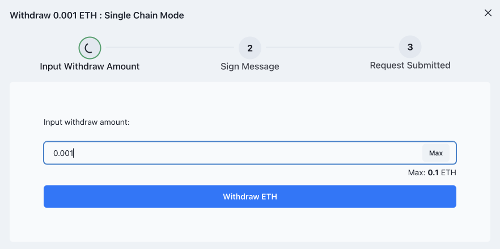Image resolution: width=500 pixels, height=249 pixels.
Task: Open the "Request Submitted" step label
Action: pyautogui.click(x=410, y=65)
